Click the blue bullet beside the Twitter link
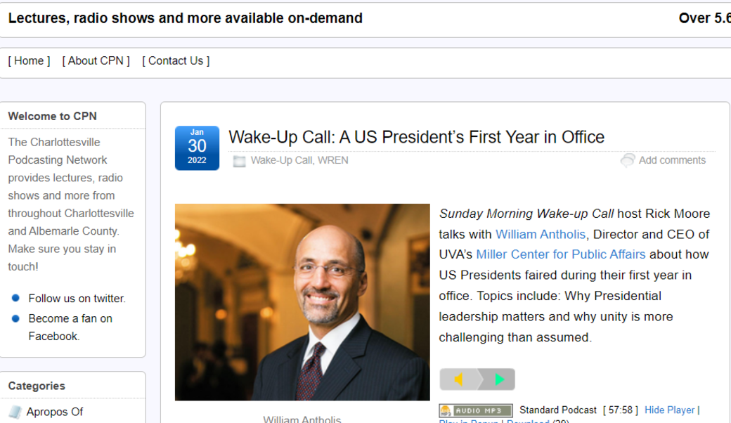 click(x=16, y=298)
